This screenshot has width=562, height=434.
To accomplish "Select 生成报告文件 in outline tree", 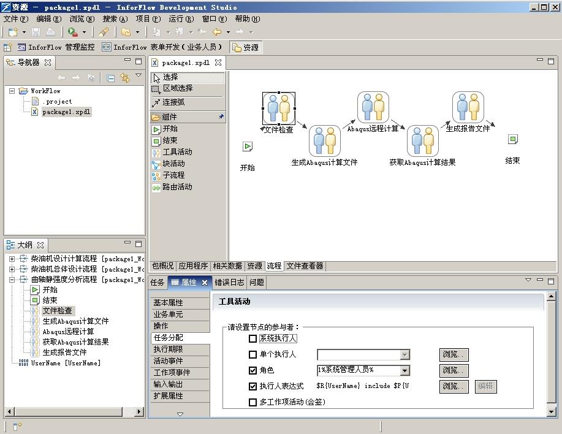I will pyautogui.click(x=64, y=352).
